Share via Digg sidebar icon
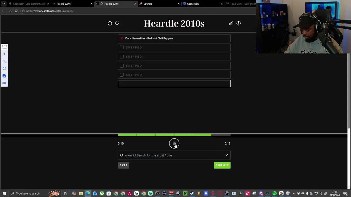The width and height of the screenshot is (351, 197). pos(4,83)
